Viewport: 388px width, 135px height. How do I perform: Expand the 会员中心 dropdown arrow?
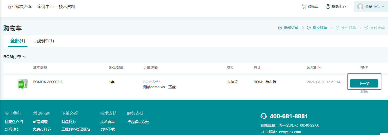click(383, 7)
